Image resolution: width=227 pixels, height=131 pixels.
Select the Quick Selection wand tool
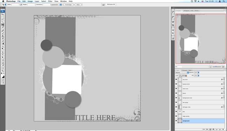pyautogui.click(x=2, y=22)
